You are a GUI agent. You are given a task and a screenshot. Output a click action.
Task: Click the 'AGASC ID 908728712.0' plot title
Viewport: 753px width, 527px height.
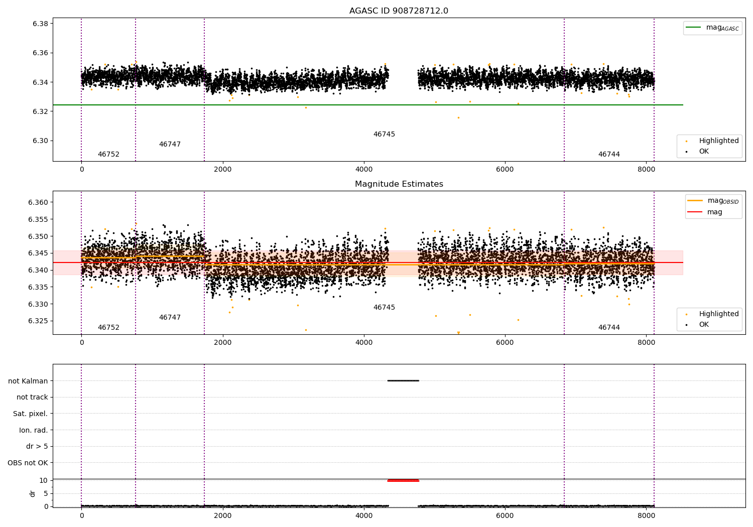coord(399,11)
